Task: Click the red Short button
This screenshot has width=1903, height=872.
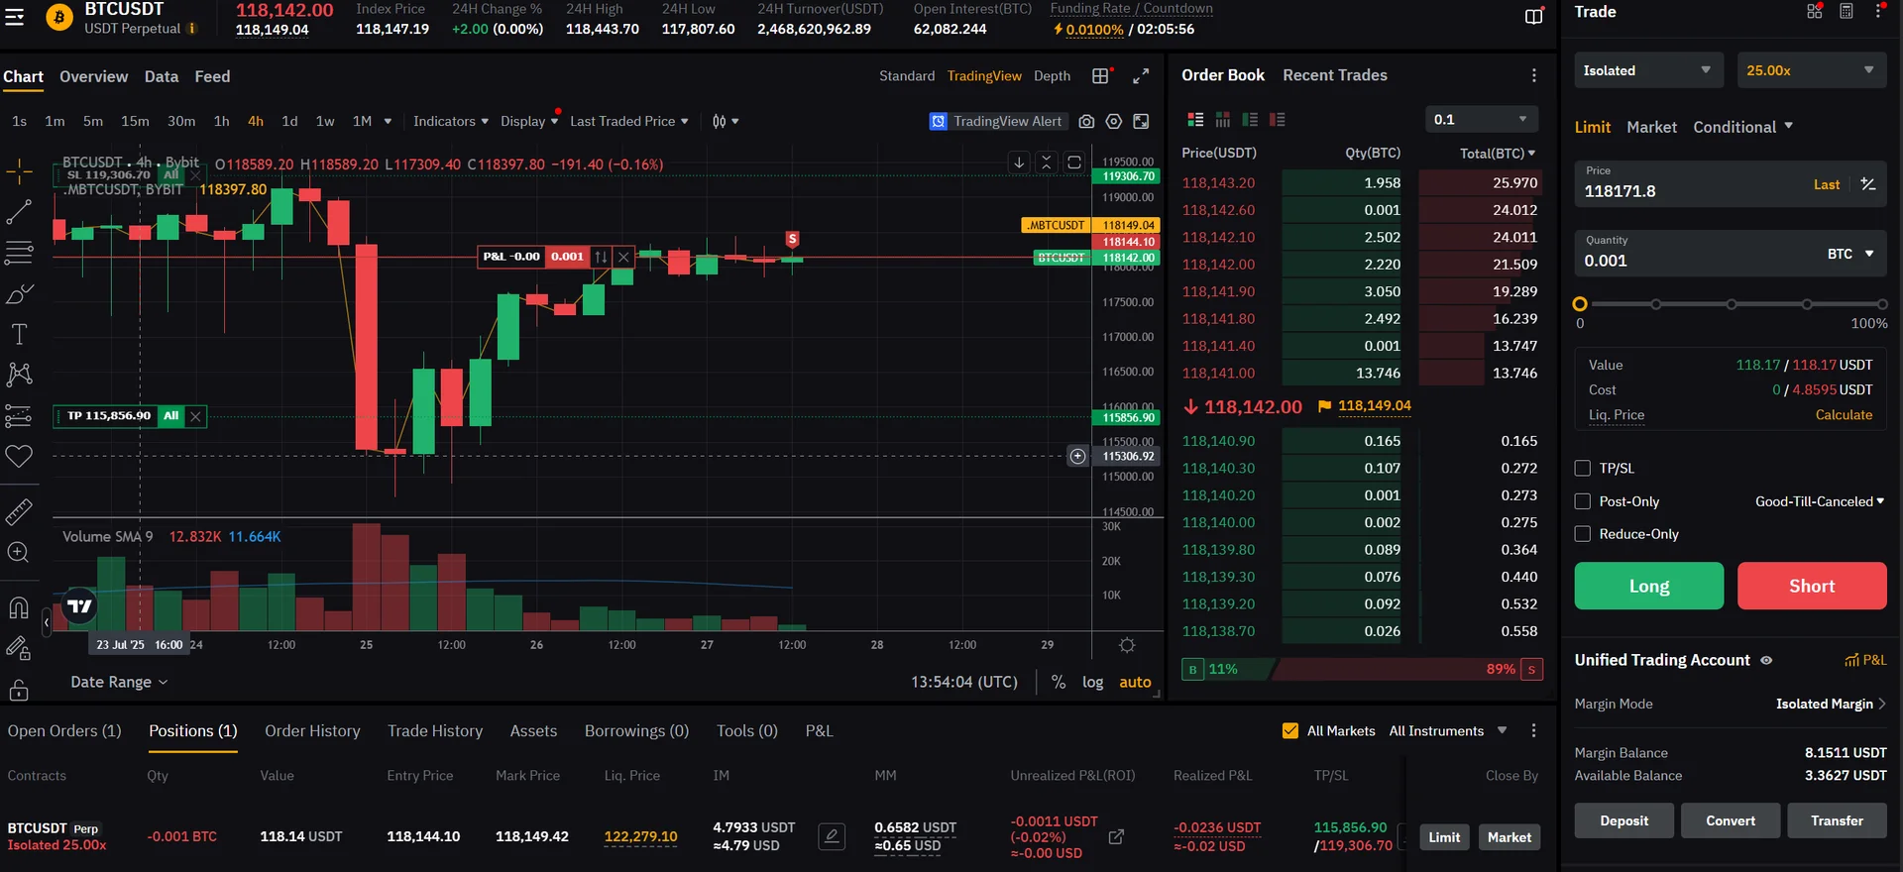Action: click(1812, 586)
